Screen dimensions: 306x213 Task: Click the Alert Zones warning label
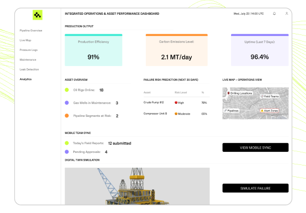269,110
